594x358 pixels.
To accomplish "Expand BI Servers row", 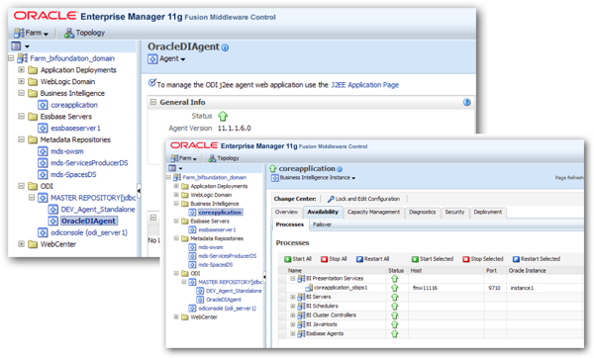I will 292,297.
